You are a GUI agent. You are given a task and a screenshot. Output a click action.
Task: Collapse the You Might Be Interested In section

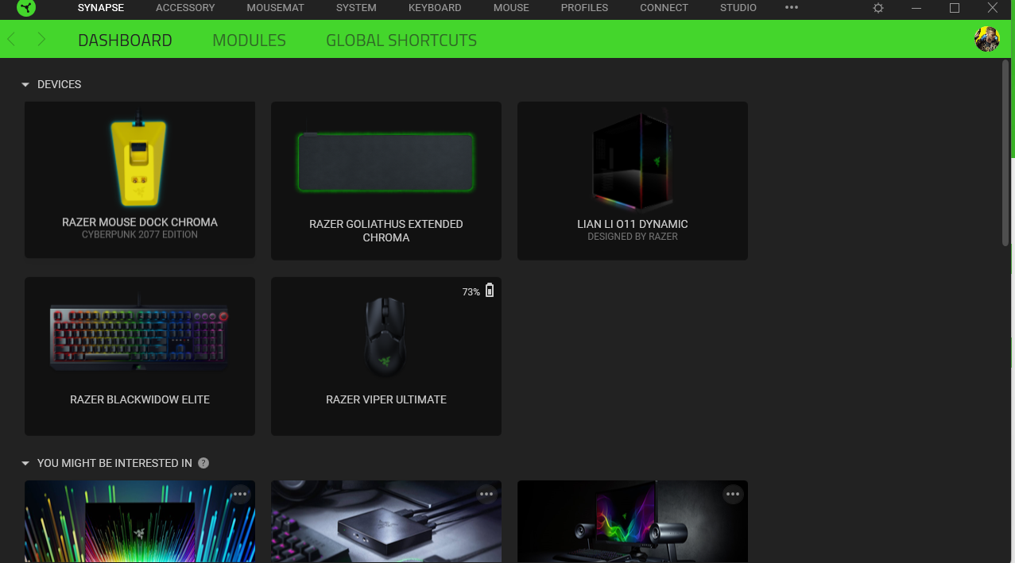(x=25, y=463)
